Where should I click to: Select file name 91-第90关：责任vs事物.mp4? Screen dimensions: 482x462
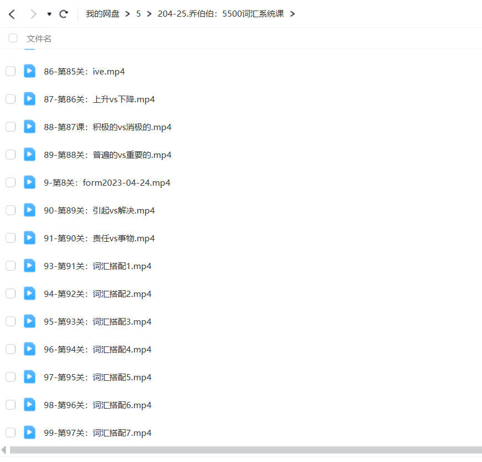click(99, 239)
